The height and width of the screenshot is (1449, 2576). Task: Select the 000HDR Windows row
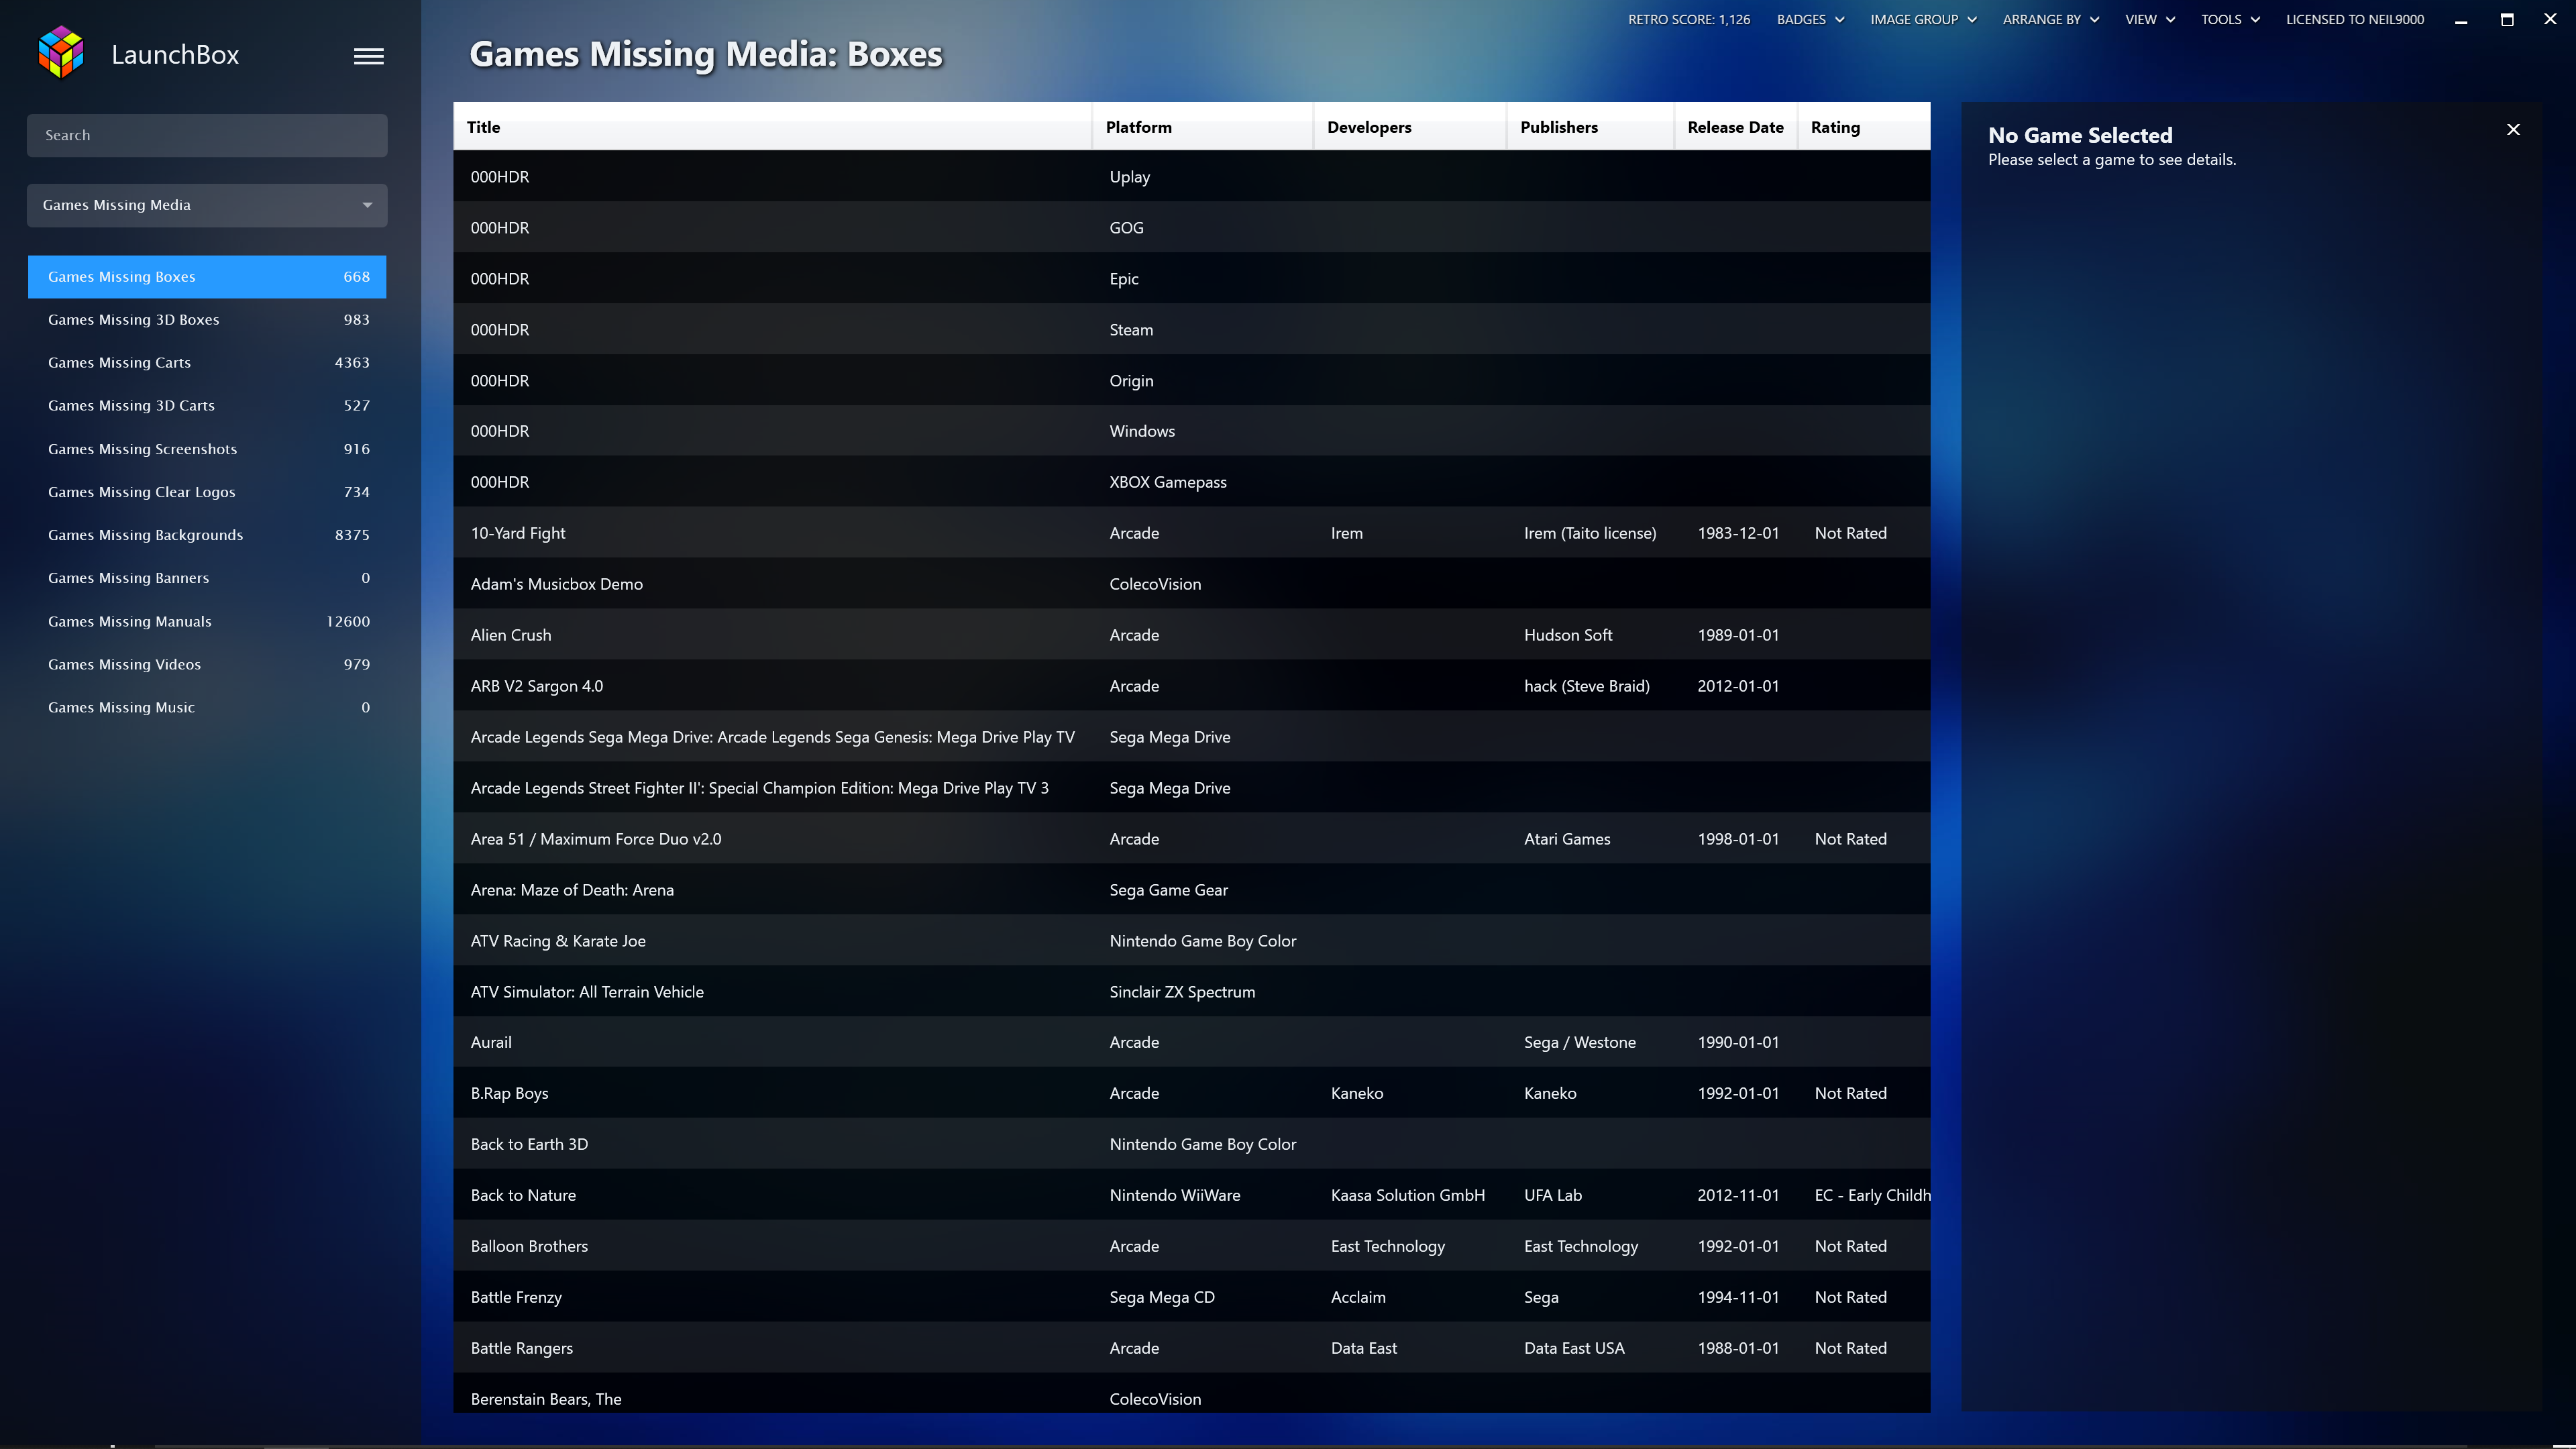1191,431
